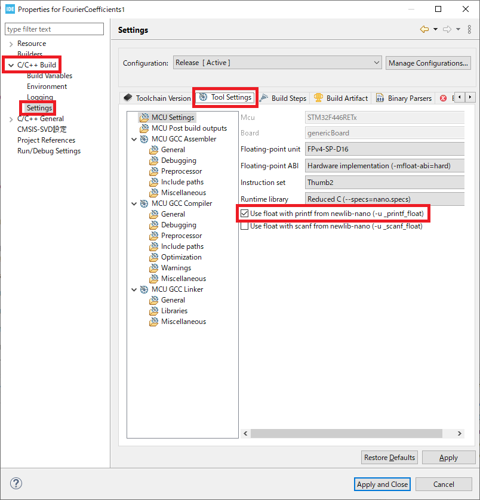The image size is (480, 500).
Task: Click the Binary Parsers tab icon
Action: 380,98
